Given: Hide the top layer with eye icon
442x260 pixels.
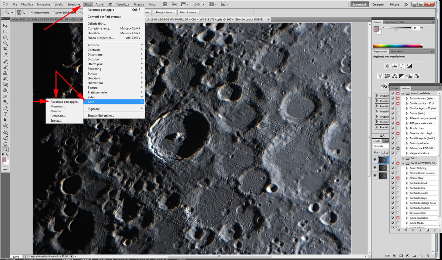Looking at the screenshot, I should tap(375, 160).
